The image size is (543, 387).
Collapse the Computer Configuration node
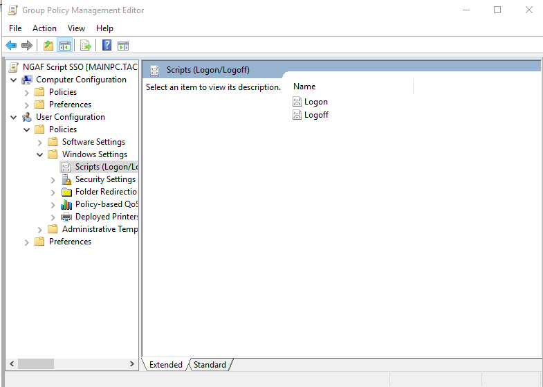pos(14,80)
